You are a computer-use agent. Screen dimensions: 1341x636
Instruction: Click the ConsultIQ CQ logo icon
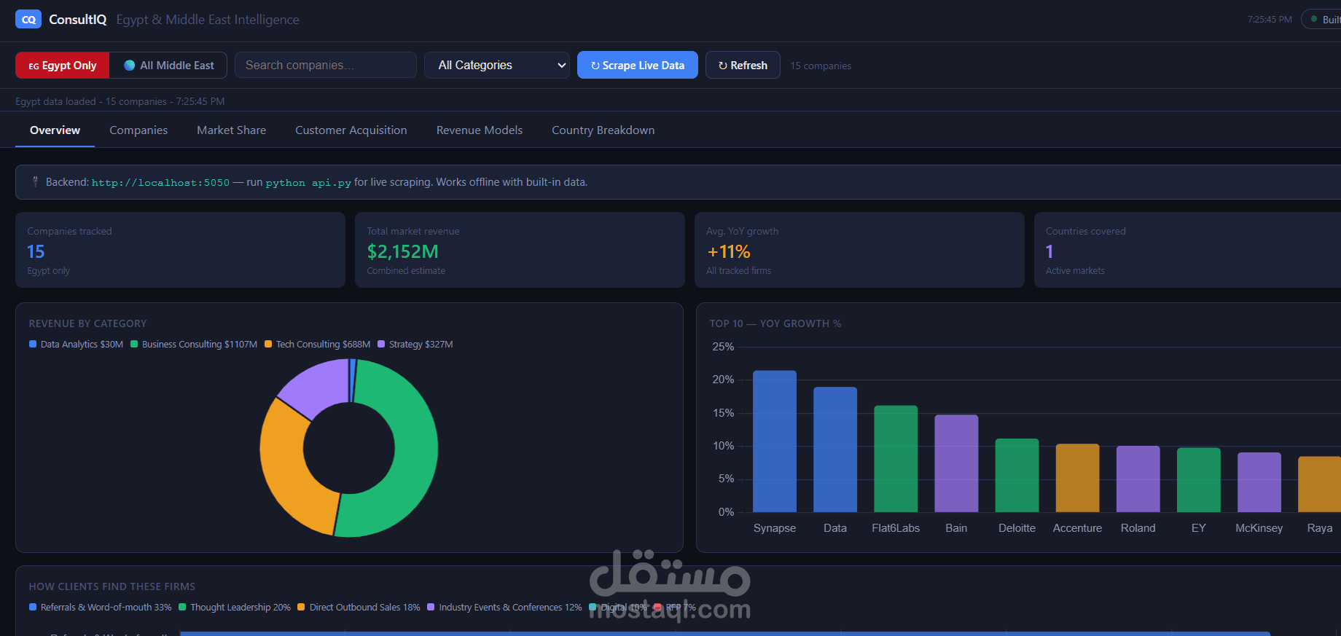click(x=28, y=20)
